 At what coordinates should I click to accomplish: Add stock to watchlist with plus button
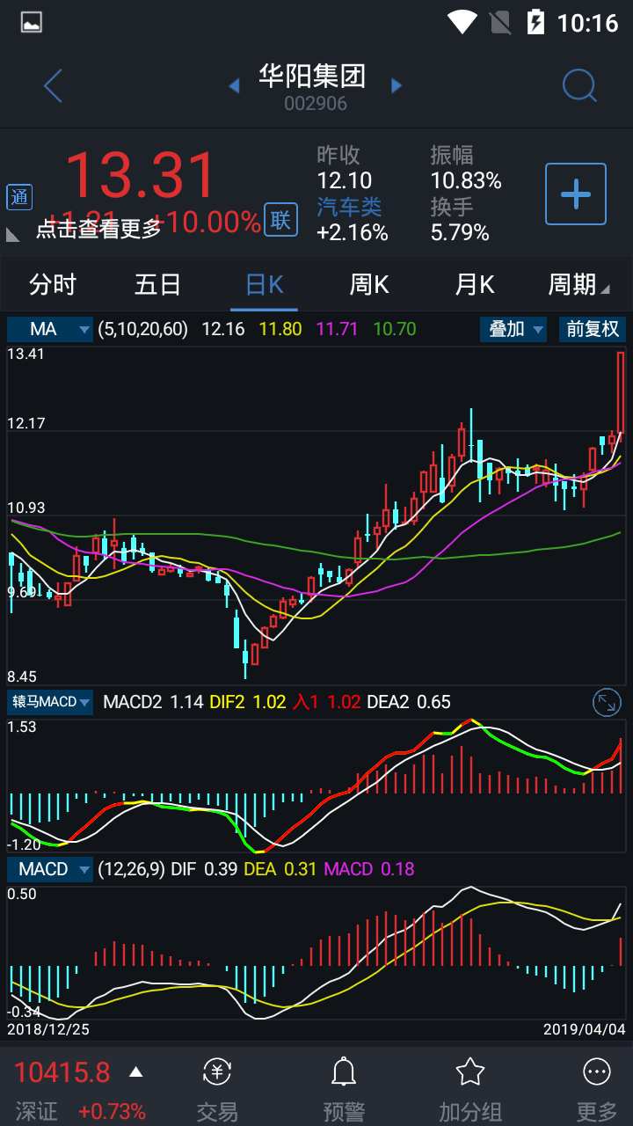[576, 194]
